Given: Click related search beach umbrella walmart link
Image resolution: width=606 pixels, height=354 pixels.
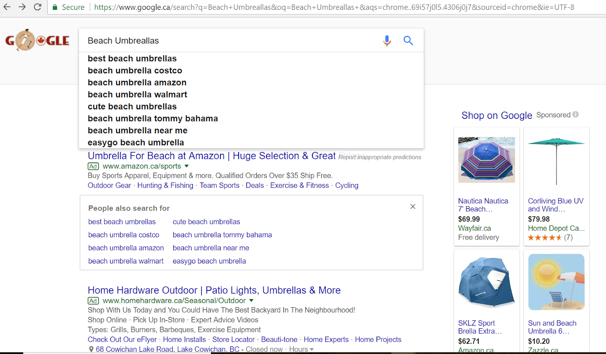Looking at the screenshot, I should pyautogui.click(x=126, y=261).
